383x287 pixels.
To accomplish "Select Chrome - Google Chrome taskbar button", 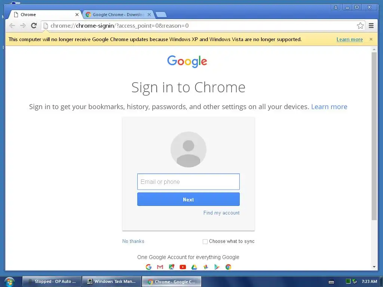I will click(172, 281).
